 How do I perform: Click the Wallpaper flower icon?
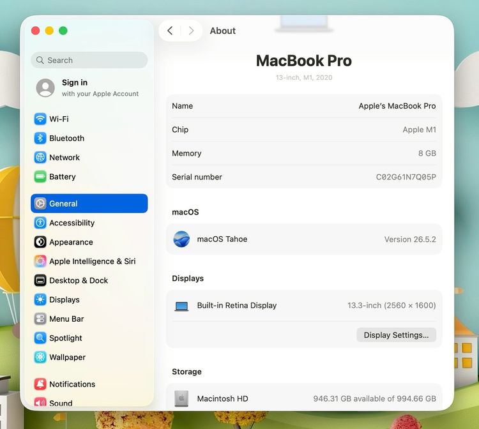coord(40,357)
